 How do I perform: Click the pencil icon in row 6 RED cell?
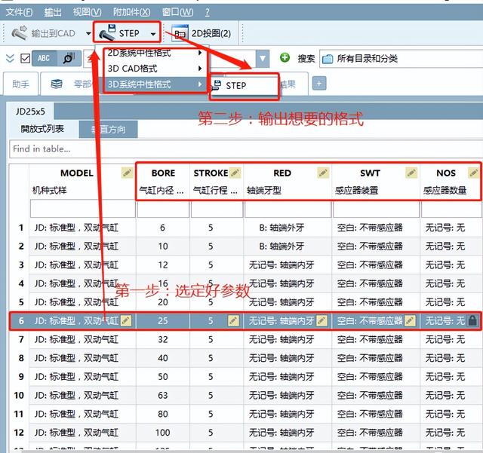pyautogui.click(x=321, y=321)
